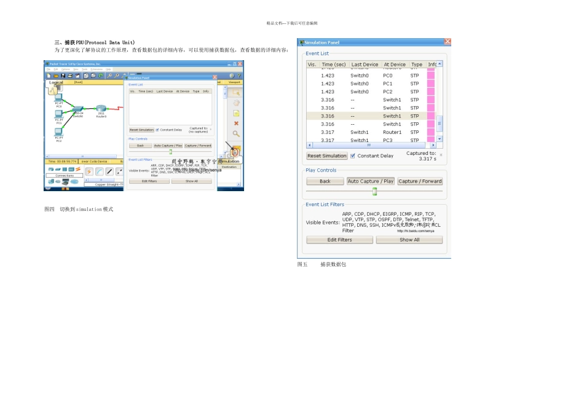Click the Copy icon in Packet Tracer toolbar
Viewport: 584px width, 413px height.
click(86, 76)
